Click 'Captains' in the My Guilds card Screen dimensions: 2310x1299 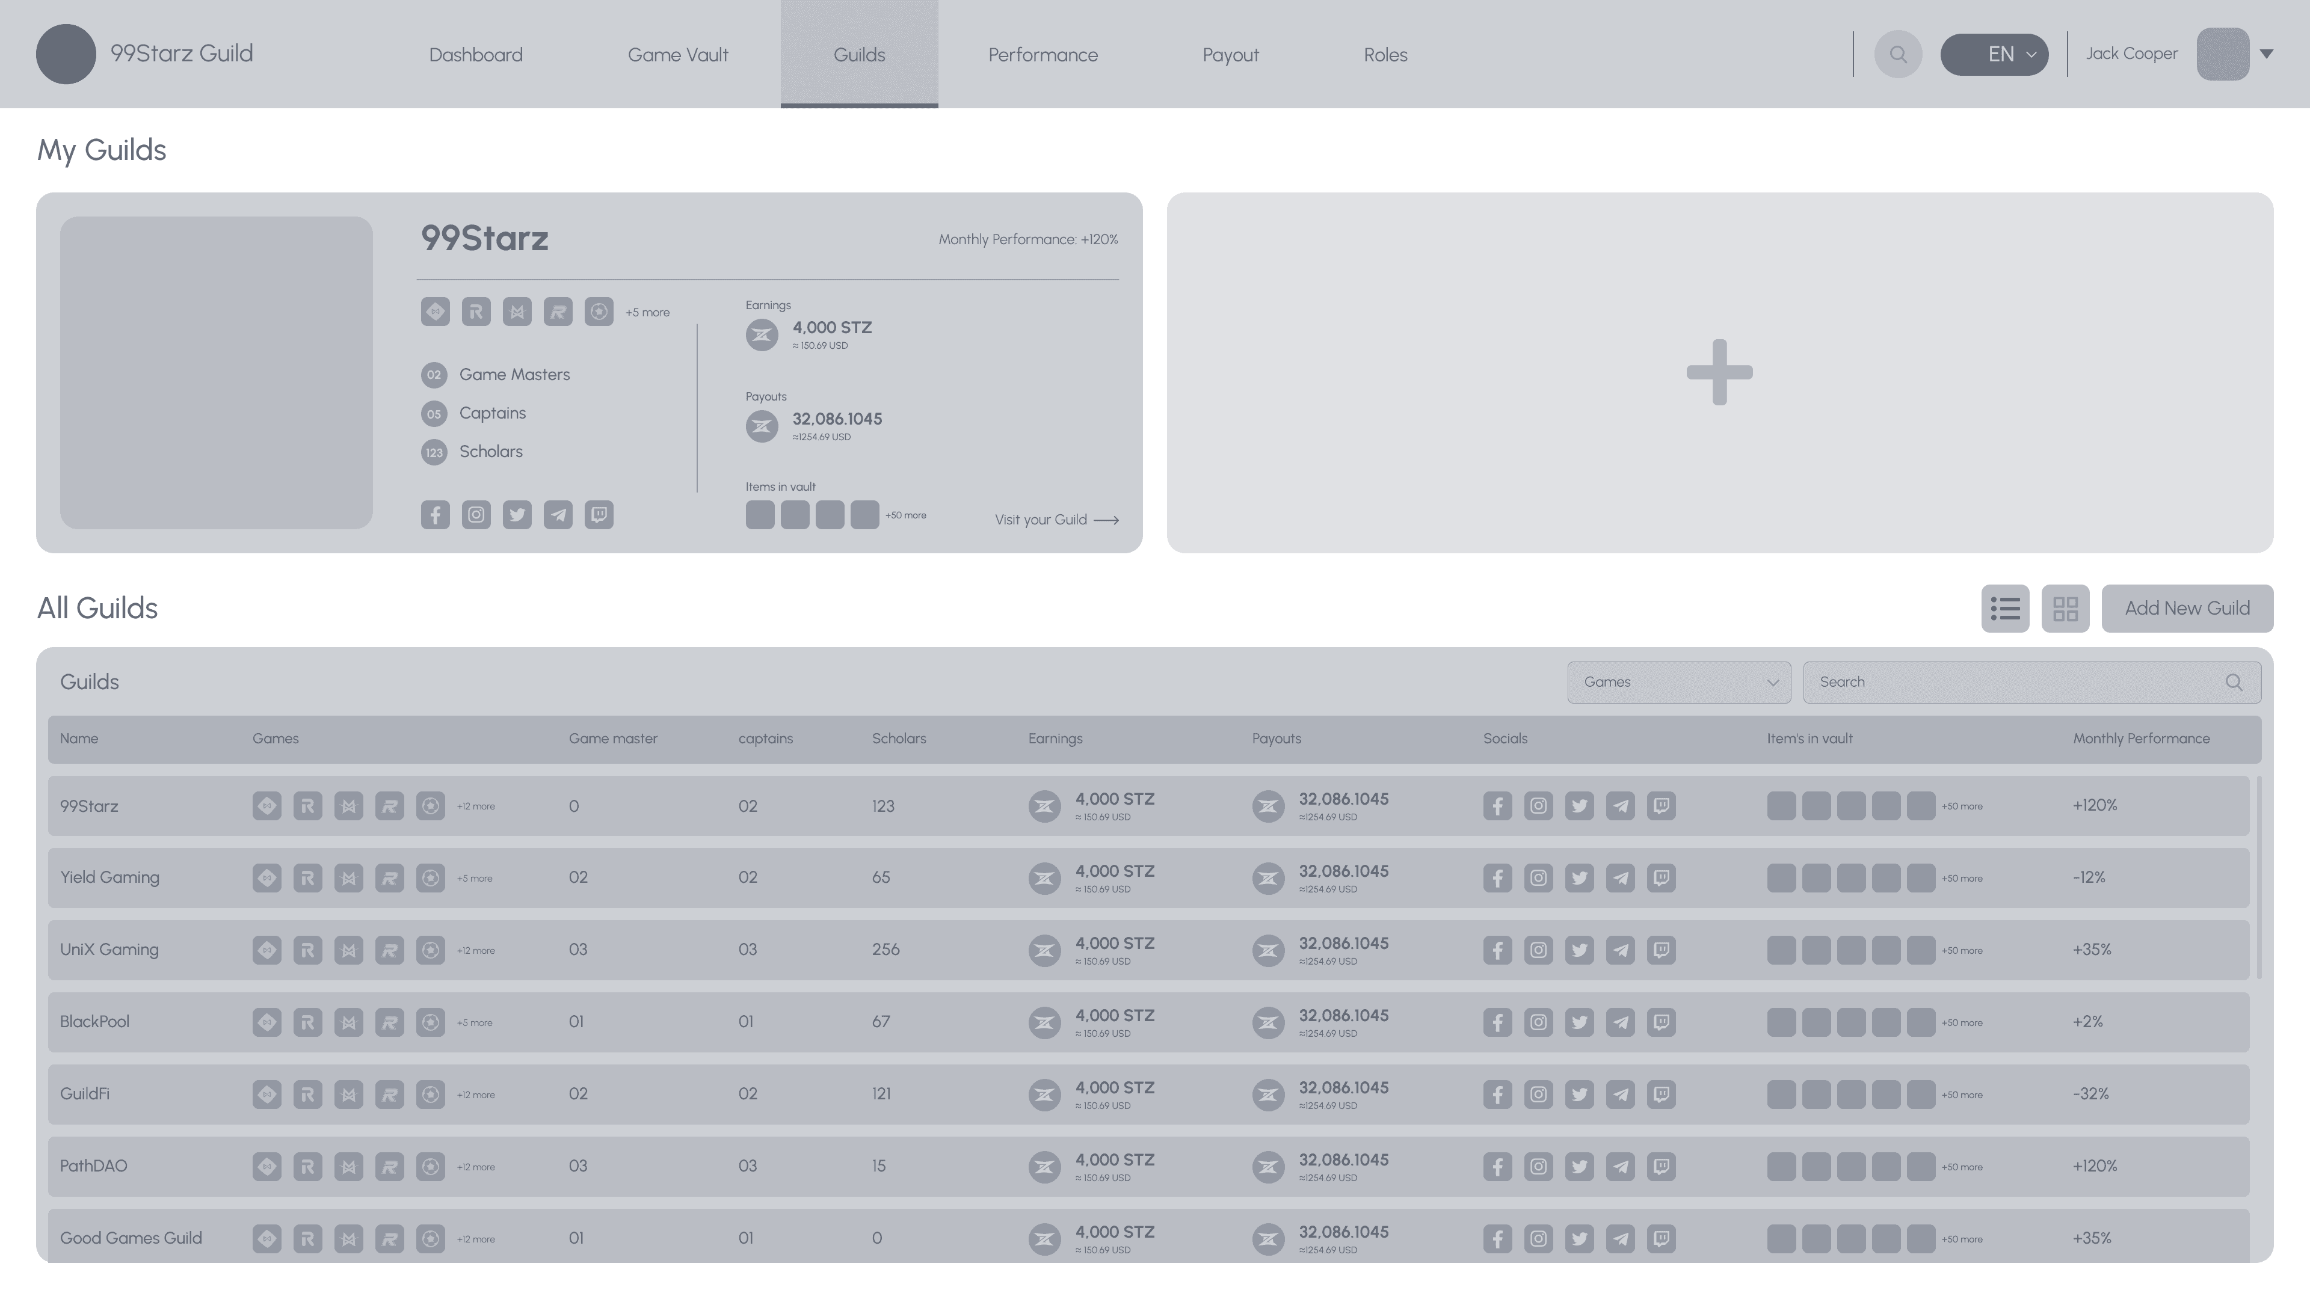tap(492, 413)
